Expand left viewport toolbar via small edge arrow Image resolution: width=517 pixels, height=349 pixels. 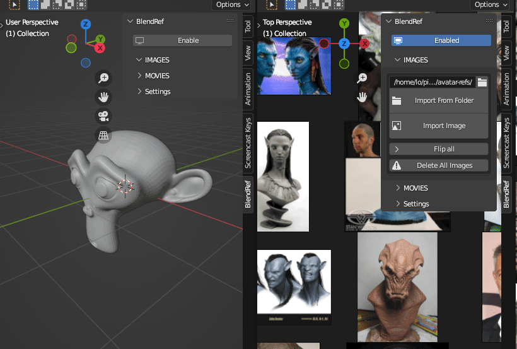pos(2,25)
